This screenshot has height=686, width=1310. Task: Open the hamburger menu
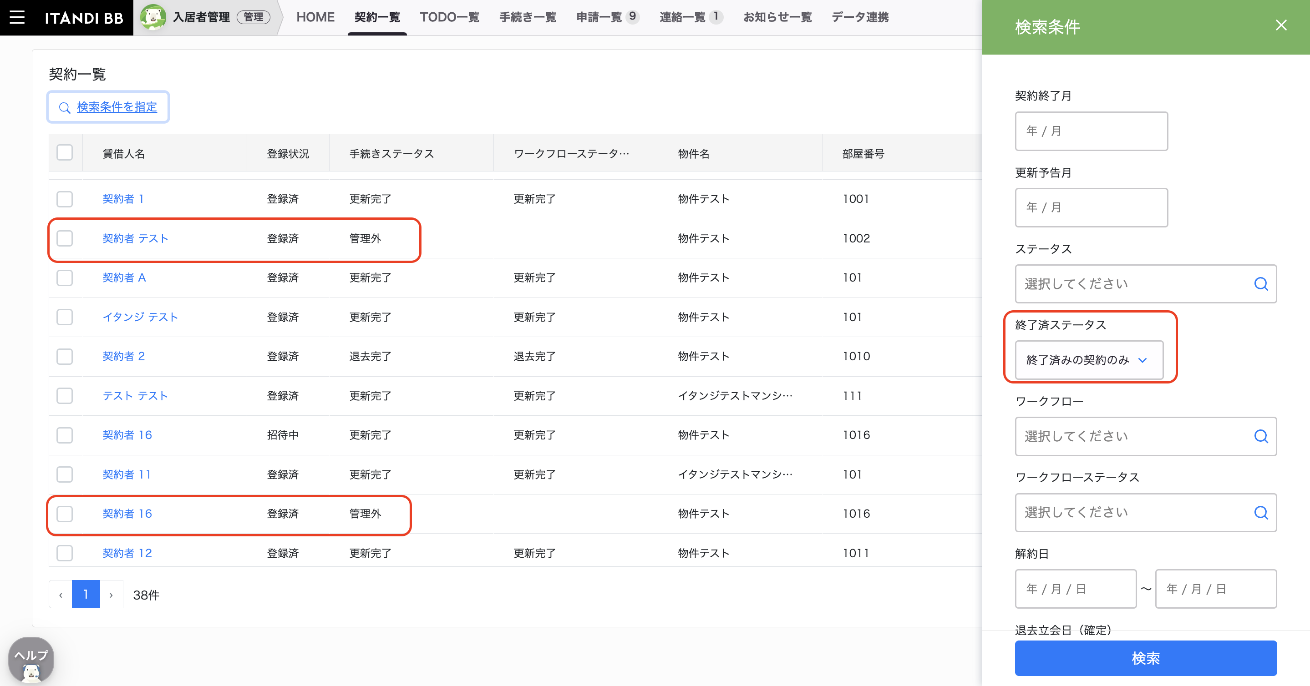click(17, 17)
